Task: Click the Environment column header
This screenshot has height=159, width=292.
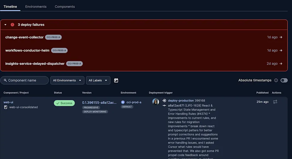Action: (128, 93)
